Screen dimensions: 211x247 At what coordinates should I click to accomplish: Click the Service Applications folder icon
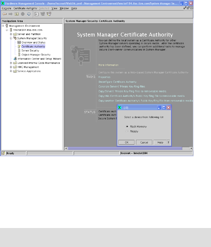pyautogui.click(x=15, y=71)
